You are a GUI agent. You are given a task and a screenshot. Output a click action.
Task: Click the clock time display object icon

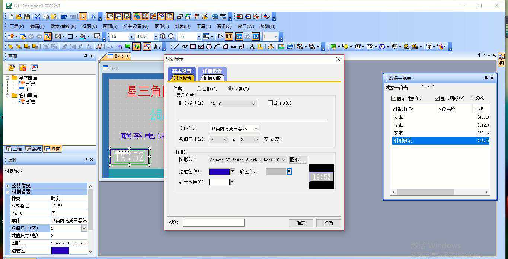(382, 47)
